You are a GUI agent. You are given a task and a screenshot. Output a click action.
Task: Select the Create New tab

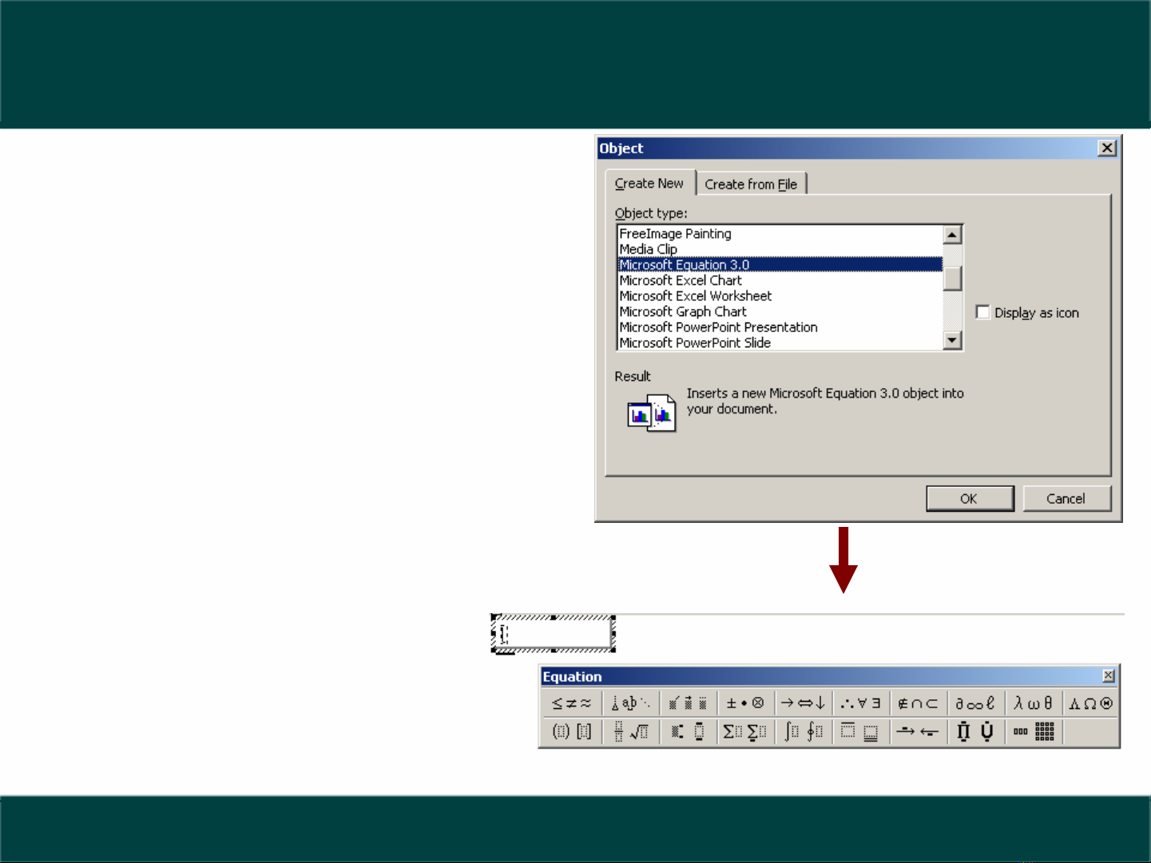point(649,184)
